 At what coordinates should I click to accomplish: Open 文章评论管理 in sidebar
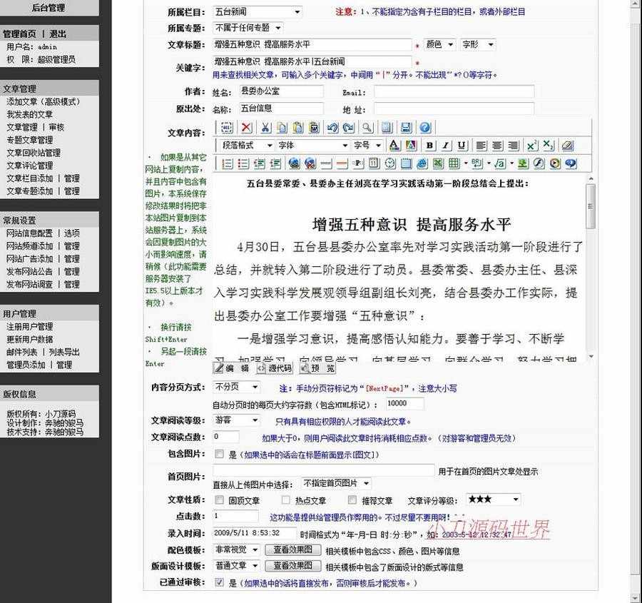coord(29,166)
